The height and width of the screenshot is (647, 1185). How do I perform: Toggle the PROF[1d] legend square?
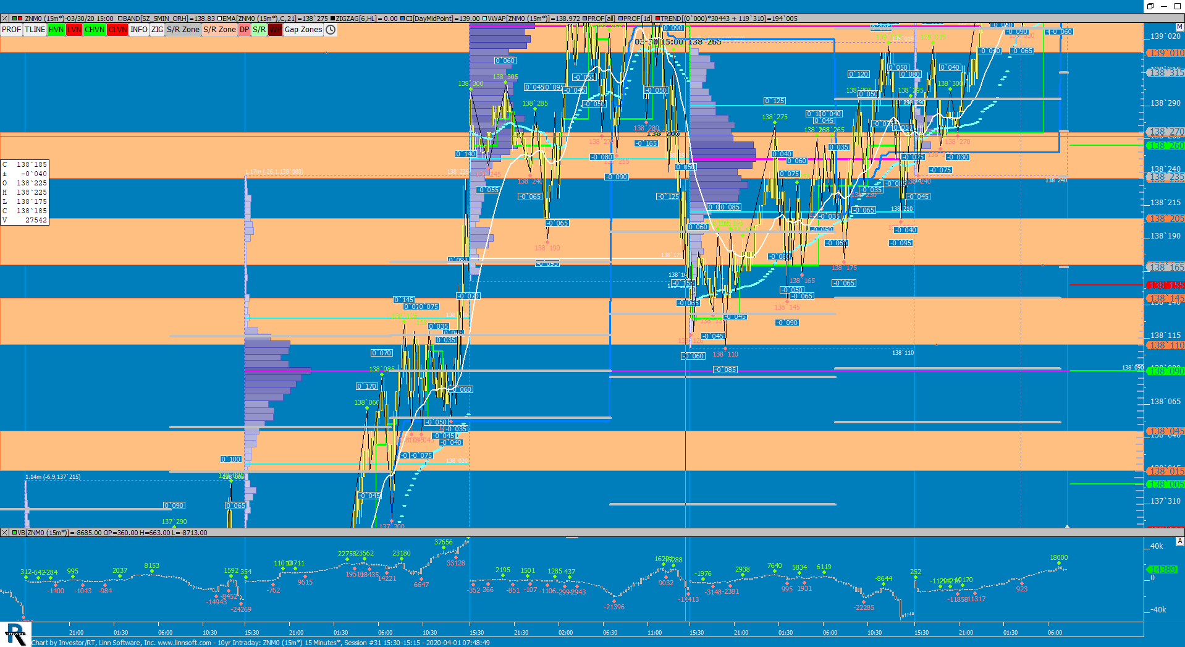click(620, 19)
